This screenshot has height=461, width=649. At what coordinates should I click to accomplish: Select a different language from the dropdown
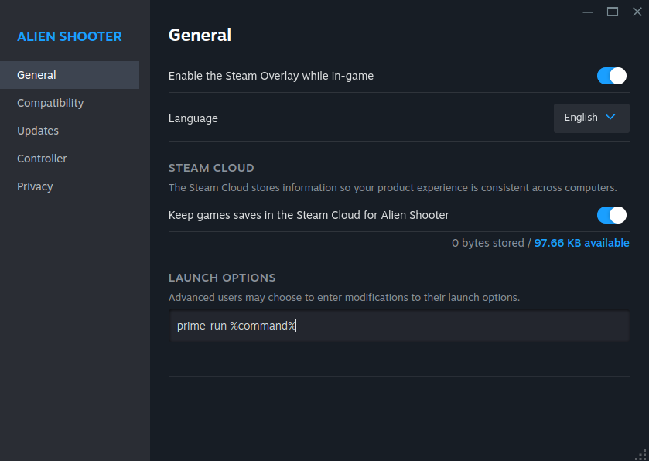pyautogui.click(x=591, y=118)
